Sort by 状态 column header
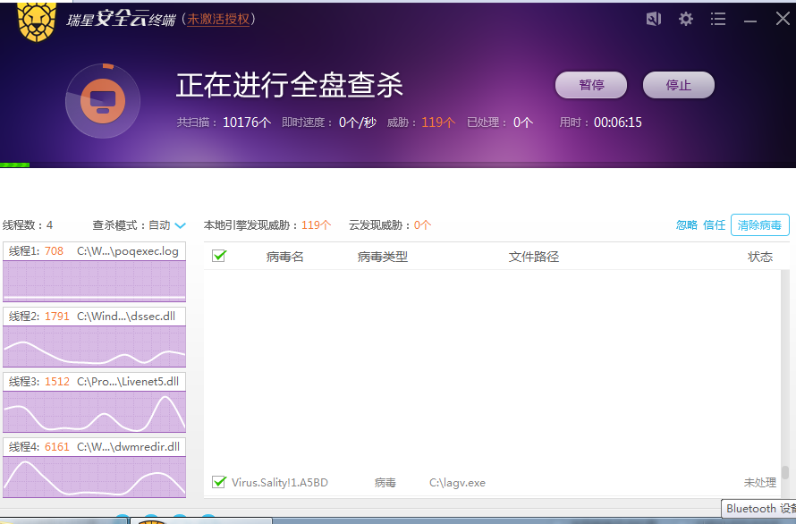The width and height of the screenshot is (796, 524). click(x=760, y=257)
